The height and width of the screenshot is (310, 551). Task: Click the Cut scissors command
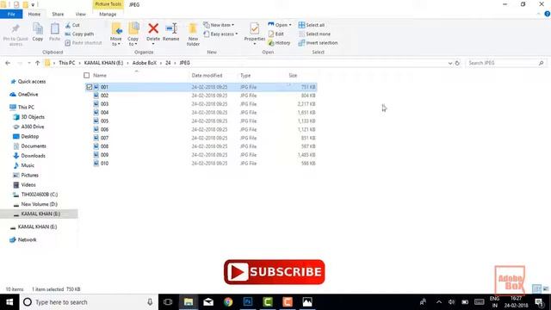coord(72,25)
